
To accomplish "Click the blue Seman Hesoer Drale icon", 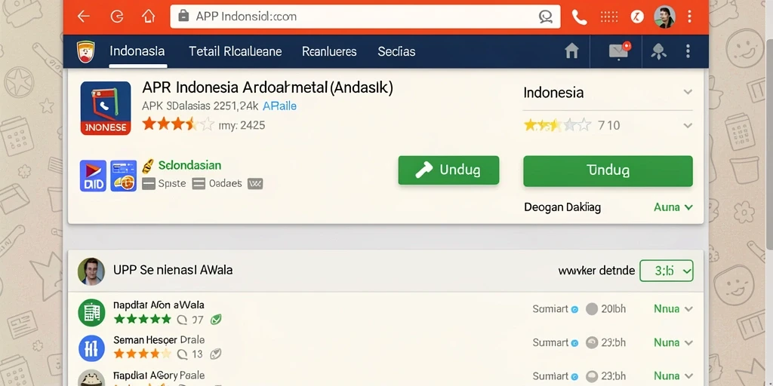I will coord(91,348).
